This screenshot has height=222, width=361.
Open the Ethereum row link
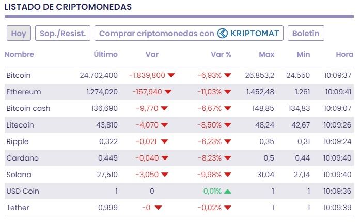coord(24,92)
